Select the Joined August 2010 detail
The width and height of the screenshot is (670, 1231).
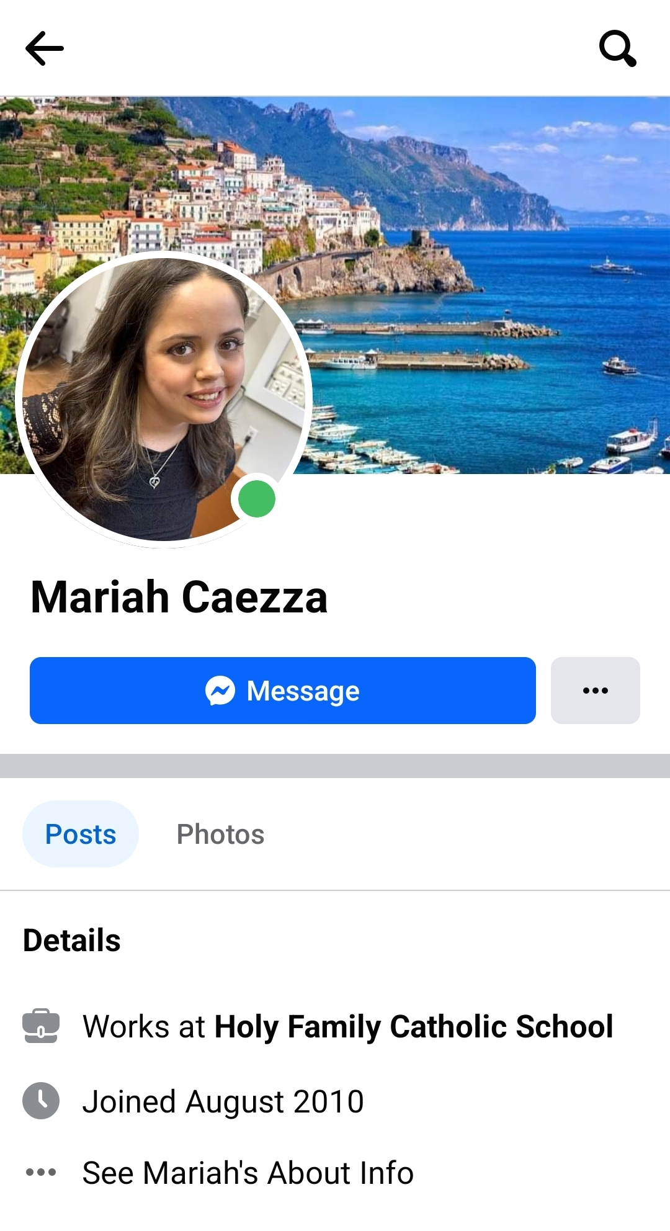(x=223, y=1101)
